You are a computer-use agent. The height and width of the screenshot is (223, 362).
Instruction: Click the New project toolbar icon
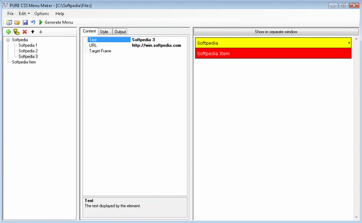(x=9, y=22)
